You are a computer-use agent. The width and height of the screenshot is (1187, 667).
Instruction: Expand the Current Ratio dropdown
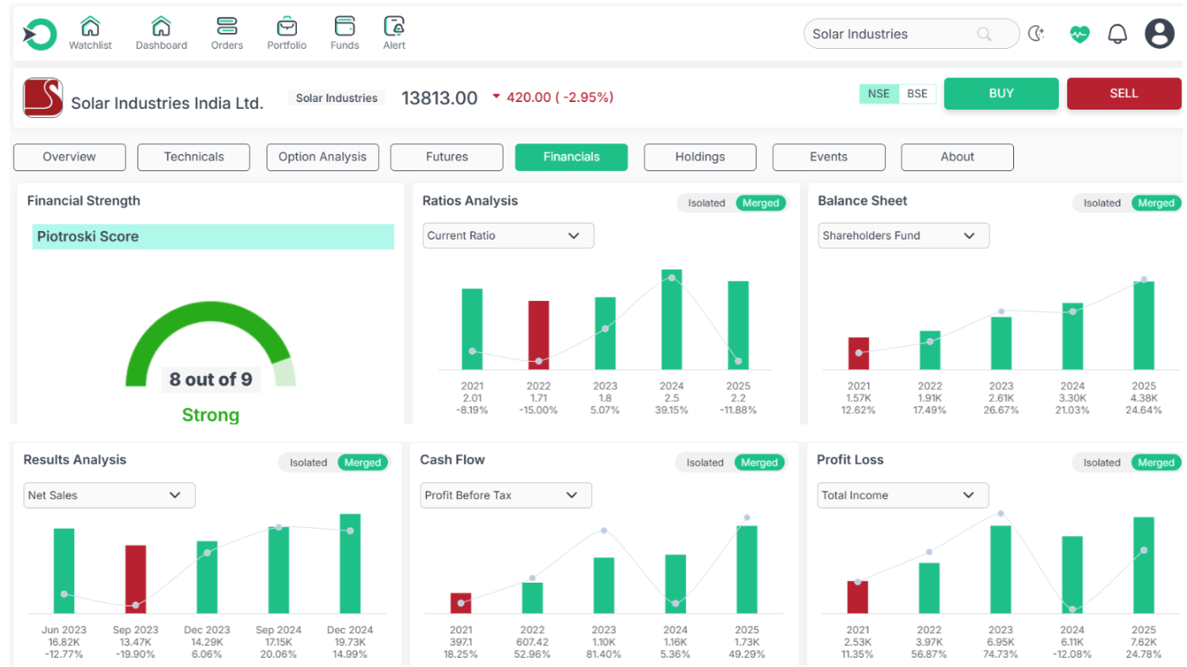508,236
